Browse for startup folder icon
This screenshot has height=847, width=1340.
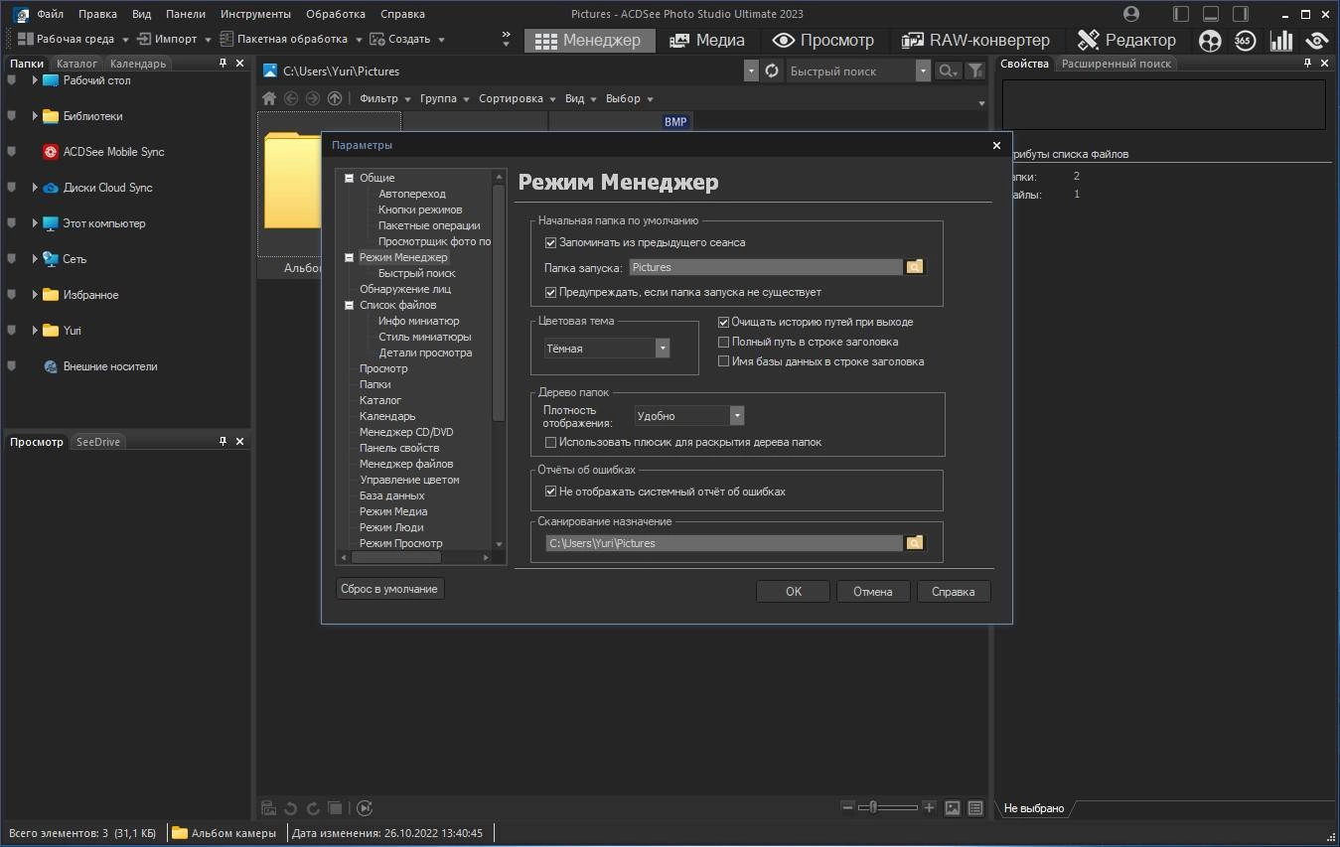pyautogui.click(x=915, y=267)
